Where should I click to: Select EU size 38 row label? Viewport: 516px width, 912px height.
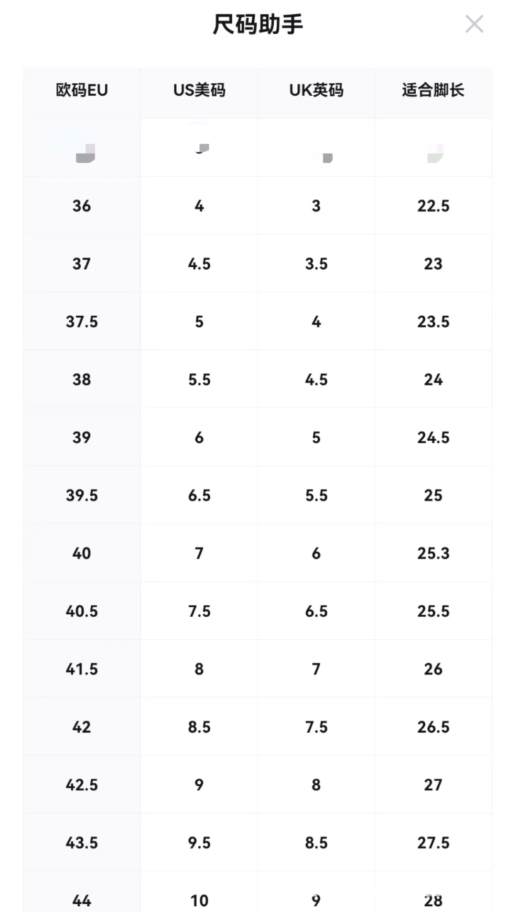tap(82, 379)
